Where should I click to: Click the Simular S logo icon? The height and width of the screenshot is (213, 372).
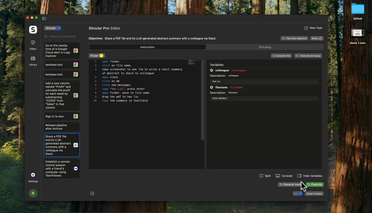(33, 30)
